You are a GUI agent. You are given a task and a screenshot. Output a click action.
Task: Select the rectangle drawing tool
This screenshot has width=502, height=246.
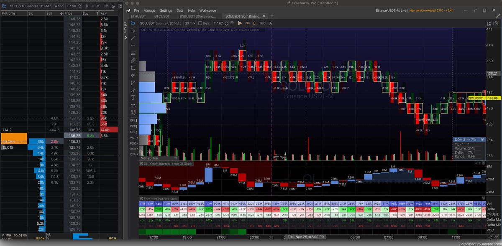tap(133, 68)
